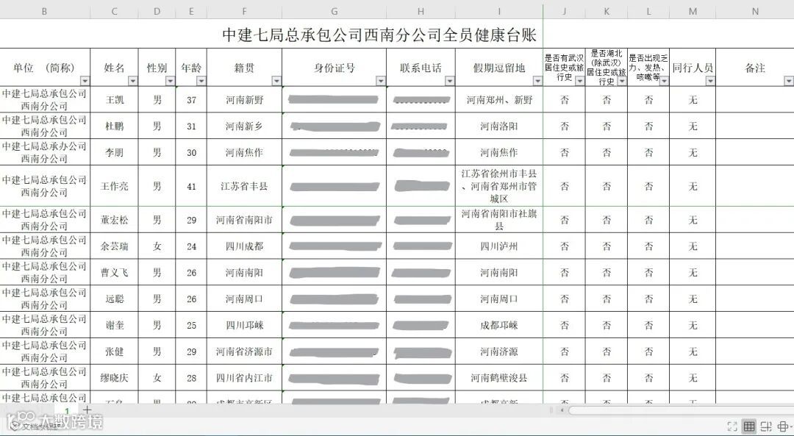Switch to page break preview icon
This screenshot has width=794, height=436.
766,426
